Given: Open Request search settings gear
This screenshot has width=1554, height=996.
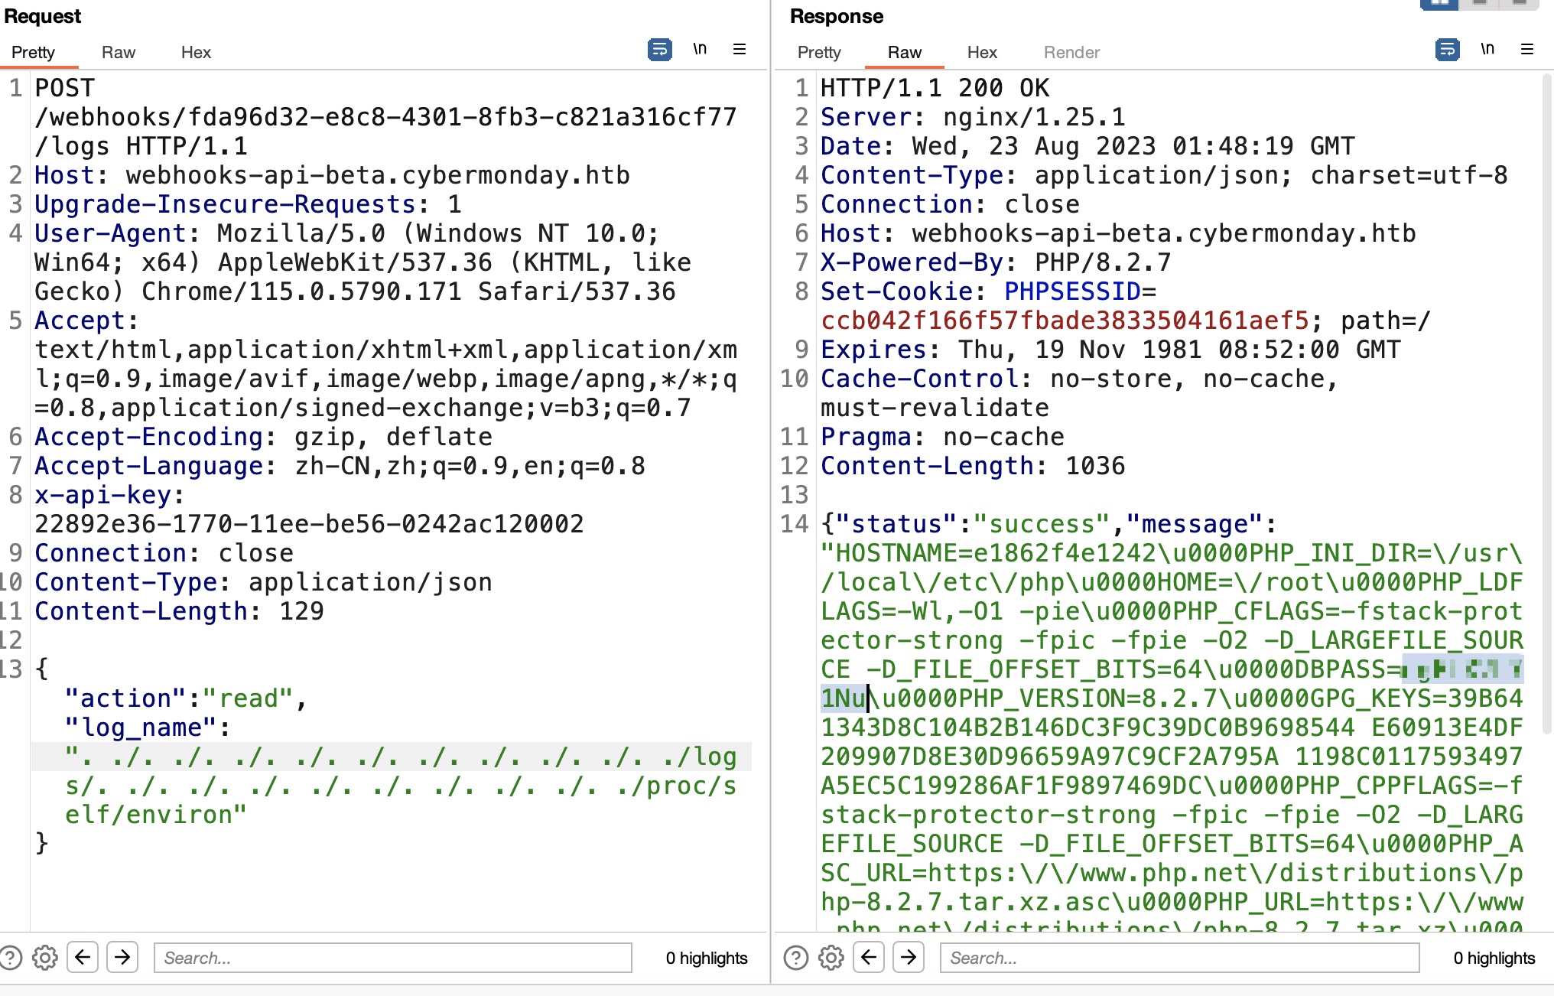Looking at the screenshot, I should (45, 958).
